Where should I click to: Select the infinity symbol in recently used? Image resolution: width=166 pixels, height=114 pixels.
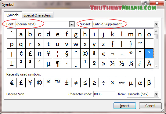[122, 83]
